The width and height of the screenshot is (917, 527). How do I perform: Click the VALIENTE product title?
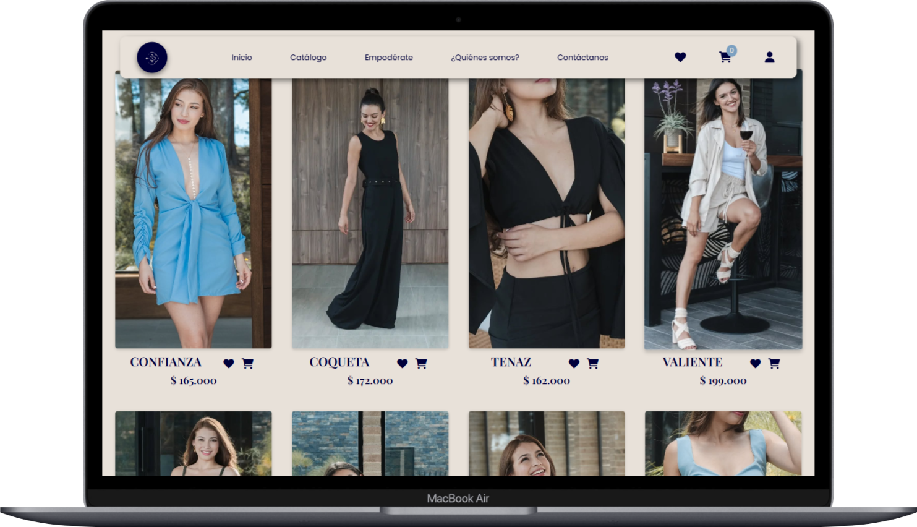pyautogui.click(x=692, y=362)
